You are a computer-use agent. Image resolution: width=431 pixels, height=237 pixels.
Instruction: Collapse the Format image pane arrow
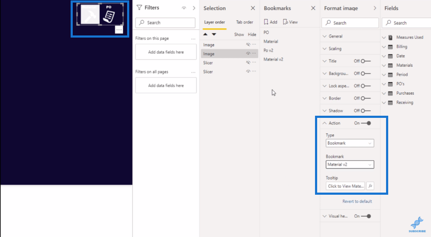(375, 8)
